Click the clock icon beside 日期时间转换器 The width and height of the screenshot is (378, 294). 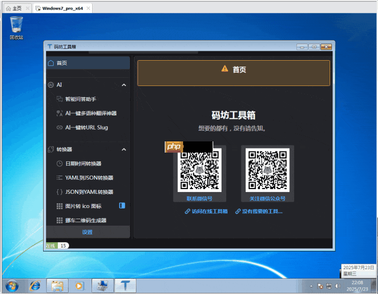60,164
